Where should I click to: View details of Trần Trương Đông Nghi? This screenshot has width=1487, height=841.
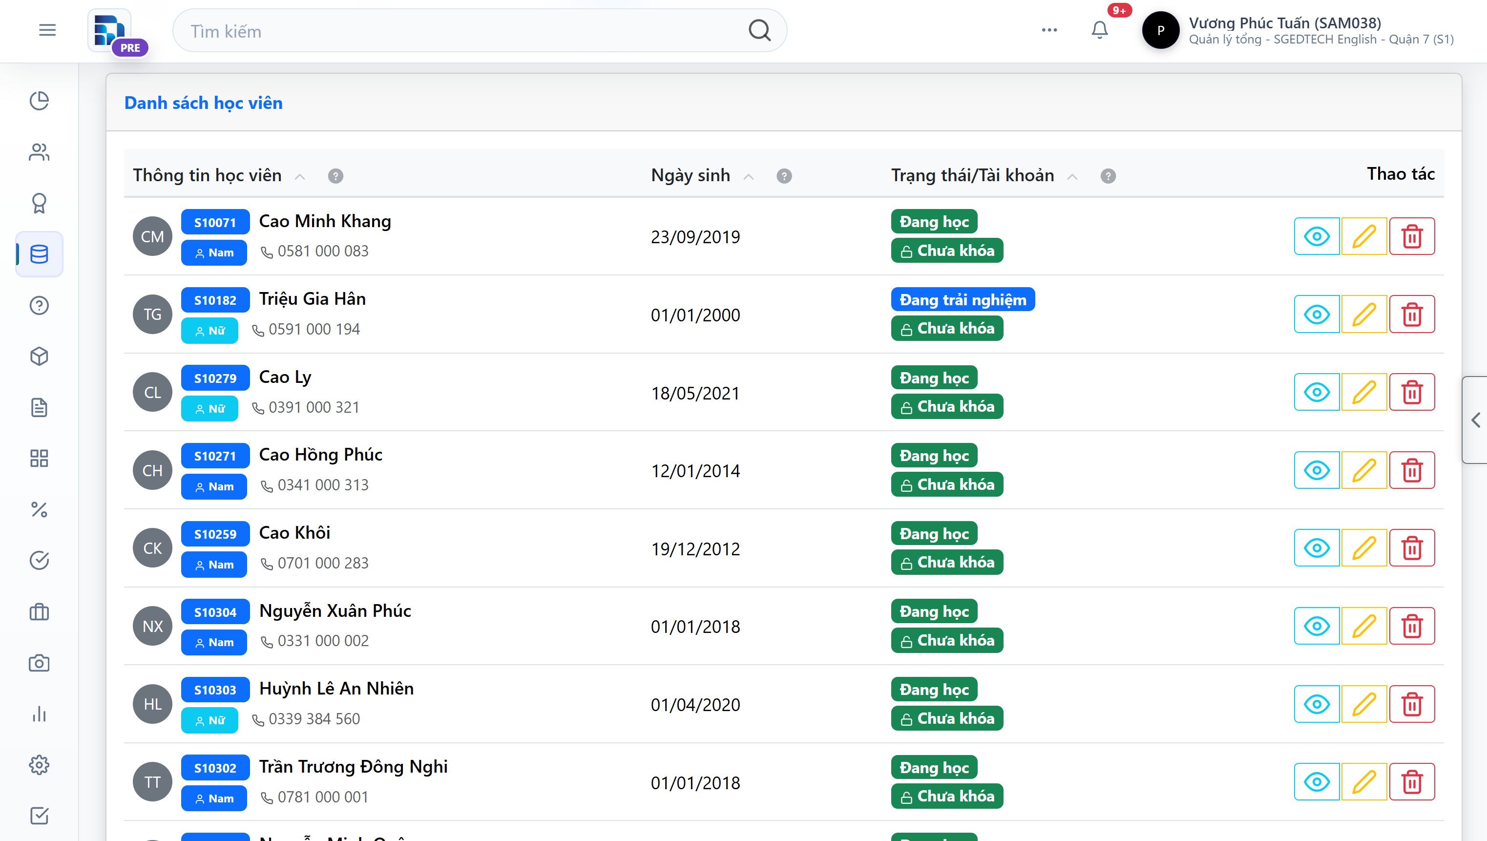click(1317, 782)
